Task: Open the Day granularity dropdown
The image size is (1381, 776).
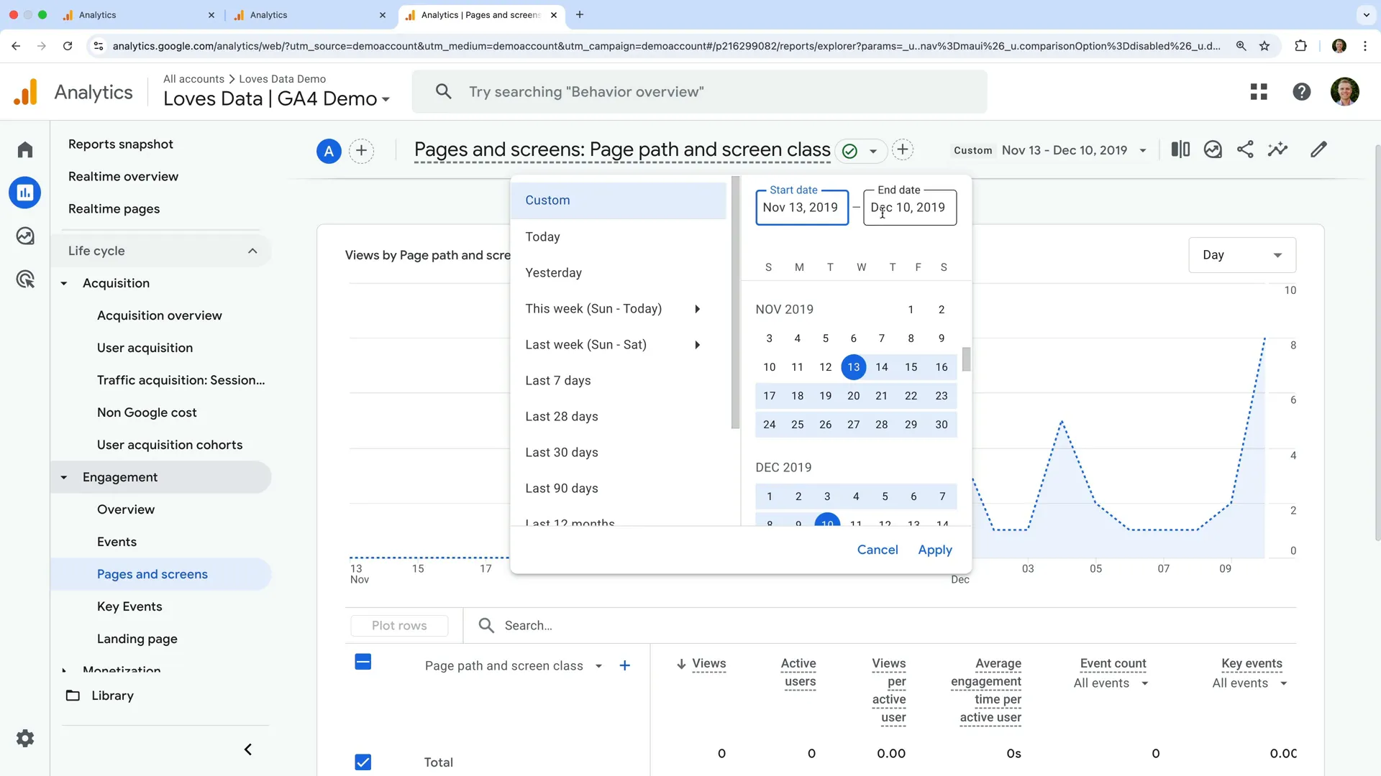Action: 1242,254
